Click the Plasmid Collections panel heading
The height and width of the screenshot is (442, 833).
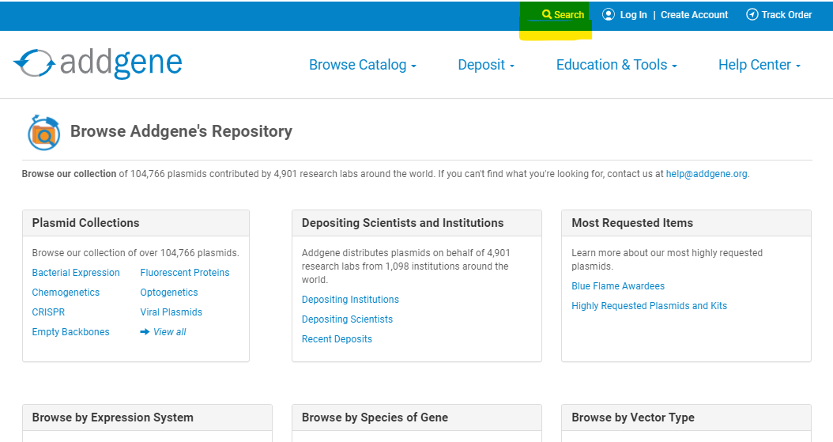[85, 223]
